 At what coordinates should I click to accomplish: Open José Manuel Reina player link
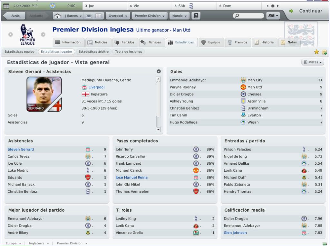131,178
